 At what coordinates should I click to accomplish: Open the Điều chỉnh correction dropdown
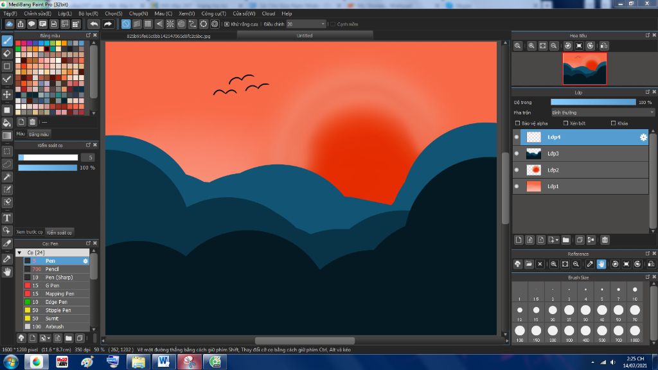[306, 24]
